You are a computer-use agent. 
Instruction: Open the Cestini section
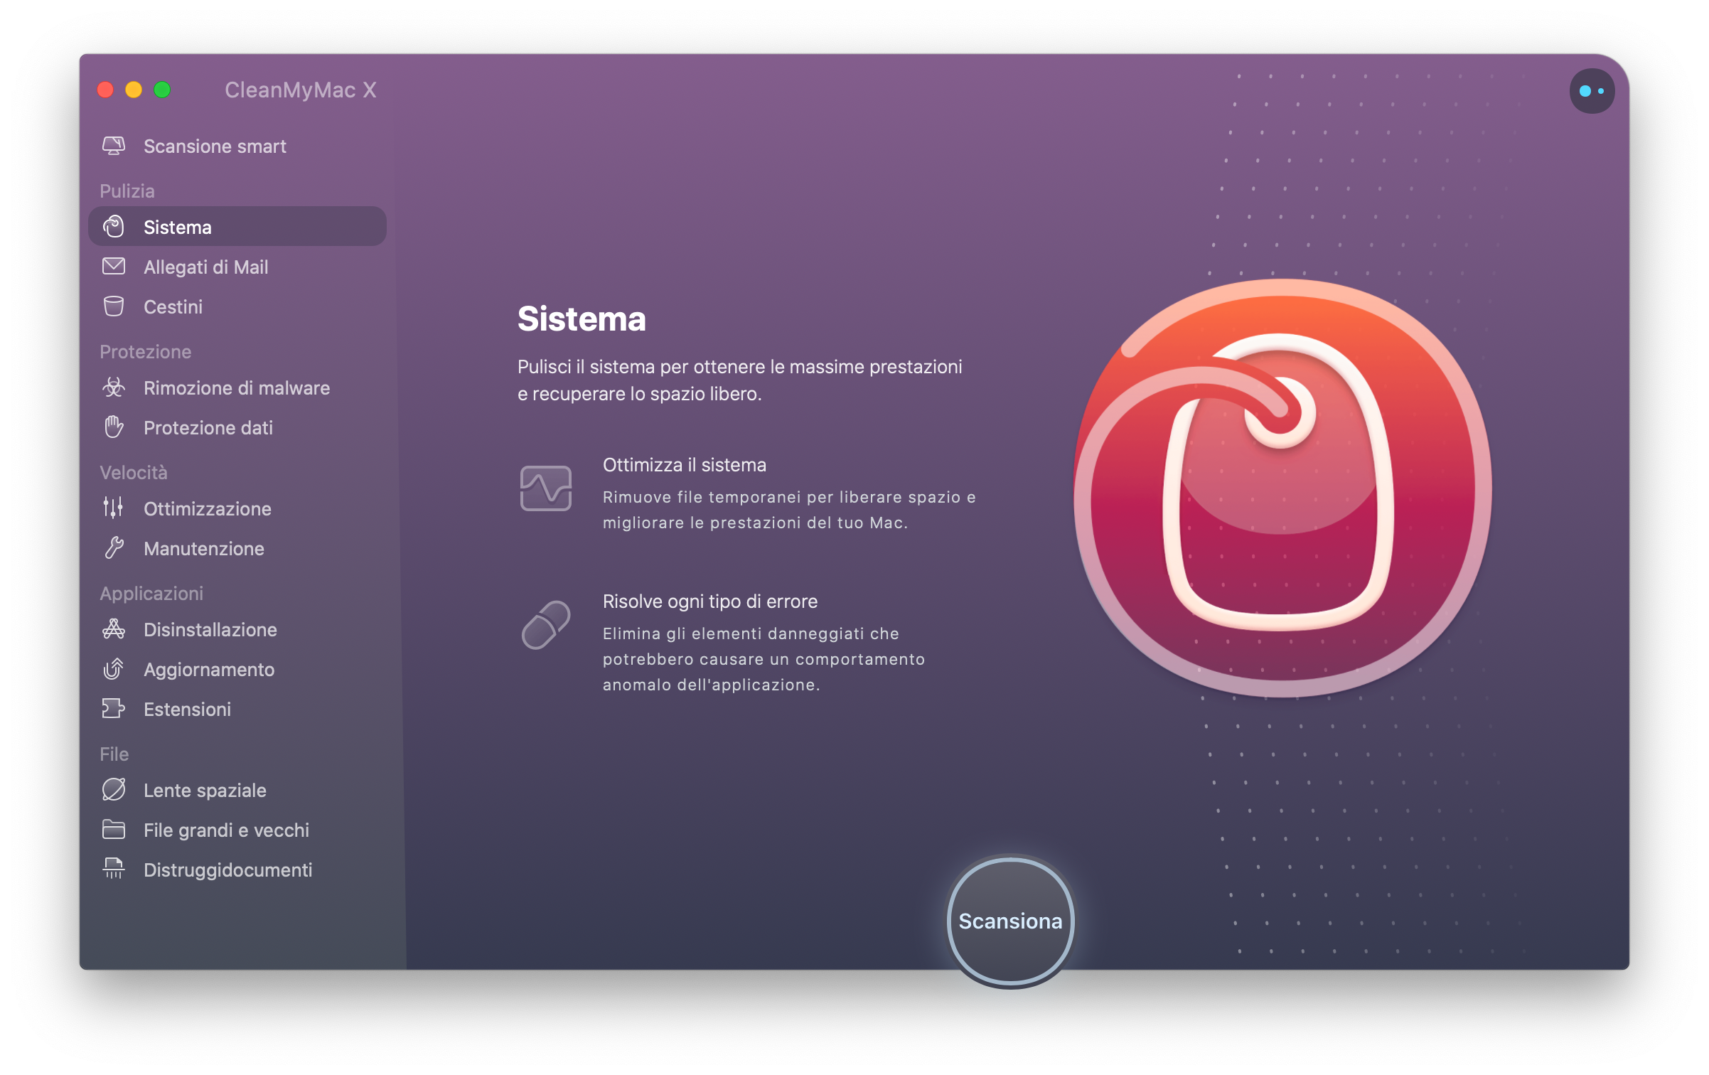click(237, 306)
